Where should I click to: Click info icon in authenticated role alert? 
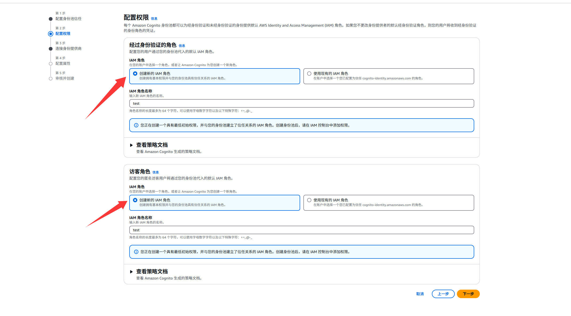pos(136,125)
